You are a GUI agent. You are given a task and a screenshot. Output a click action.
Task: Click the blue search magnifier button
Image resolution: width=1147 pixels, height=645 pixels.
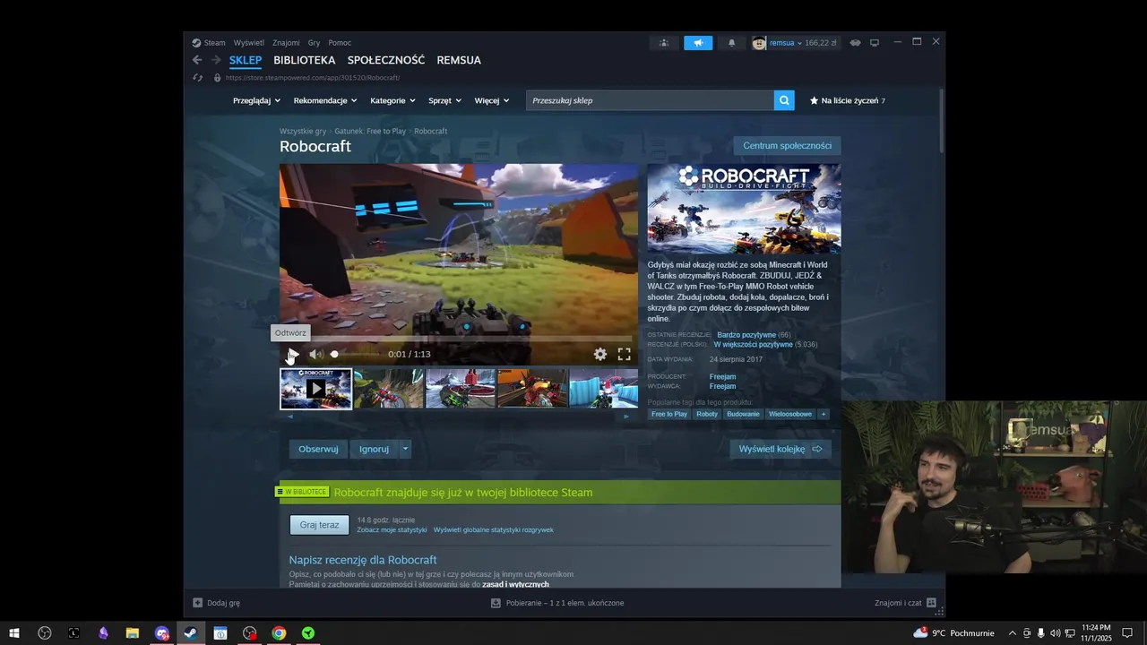coord(784,100)
